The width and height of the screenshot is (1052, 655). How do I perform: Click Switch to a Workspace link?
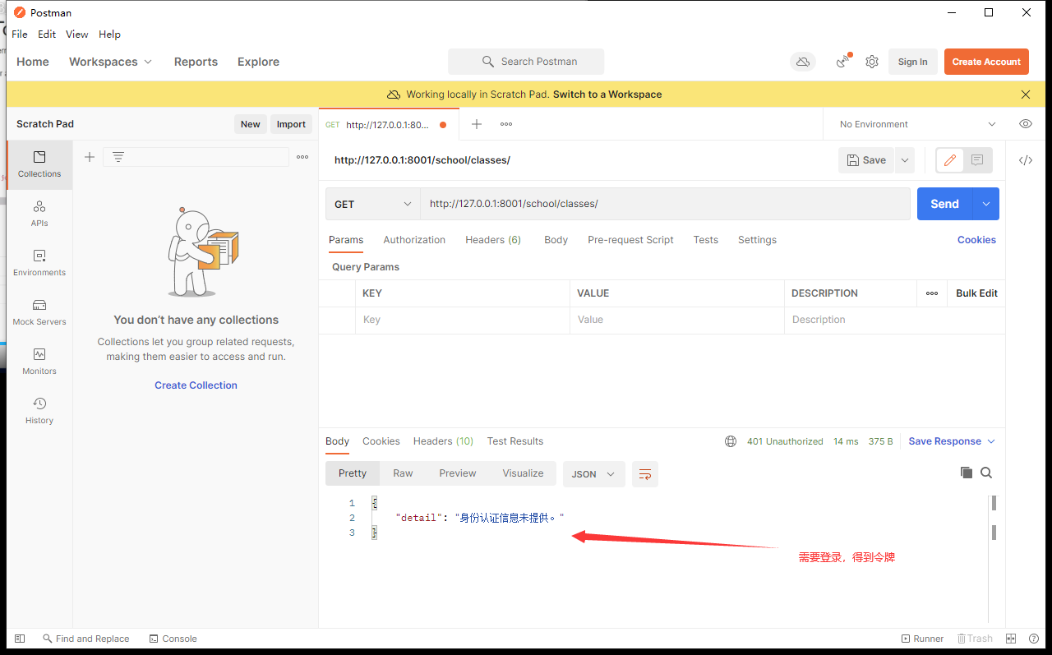click(x=607, y=95)
